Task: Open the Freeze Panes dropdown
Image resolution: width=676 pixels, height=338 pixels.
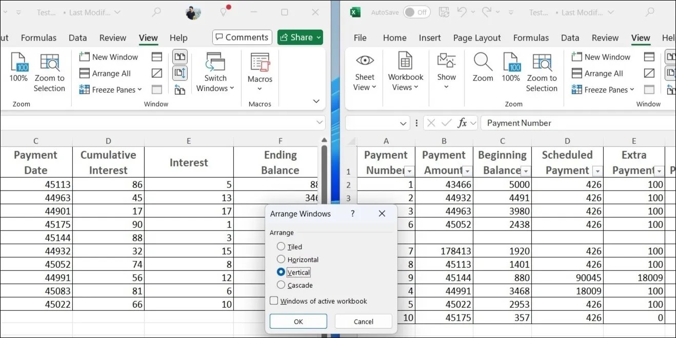Action: point(110,90)
